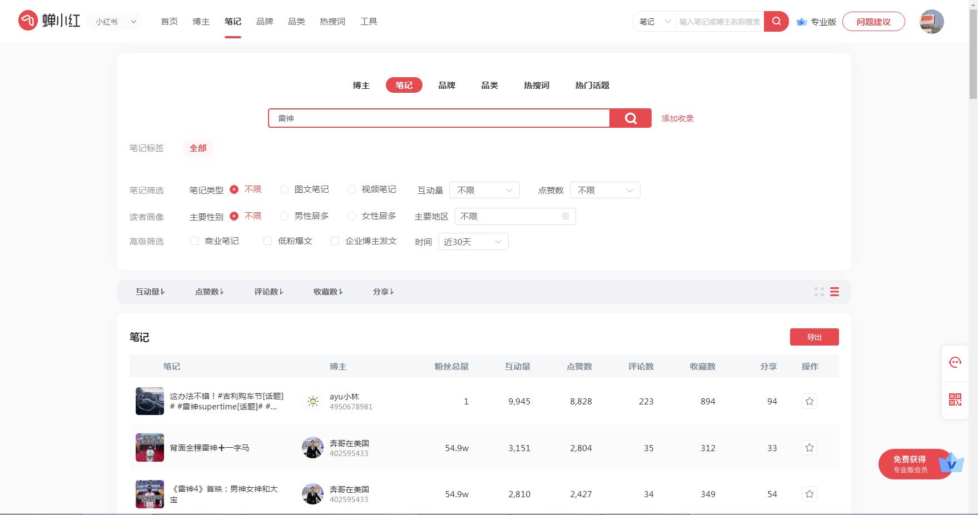Sort by 点赞数 descending
The height and width of the screenshot is (515, 978).
click(210, 292)
